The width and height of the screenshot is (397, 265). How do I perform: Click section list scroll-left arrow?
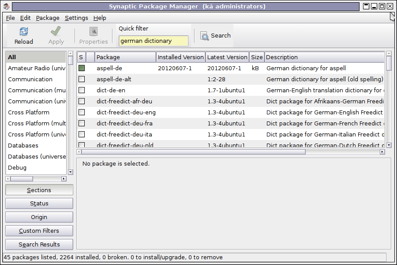[8, 179]
